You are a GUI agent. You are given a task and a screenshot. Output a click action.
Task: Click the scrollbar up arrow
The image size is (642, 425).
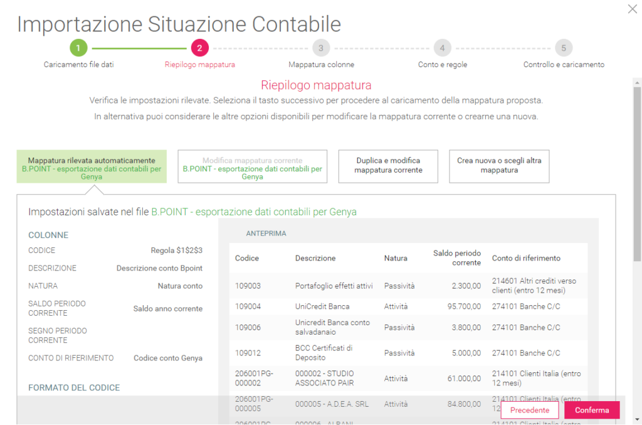click(x=637, y=83)
